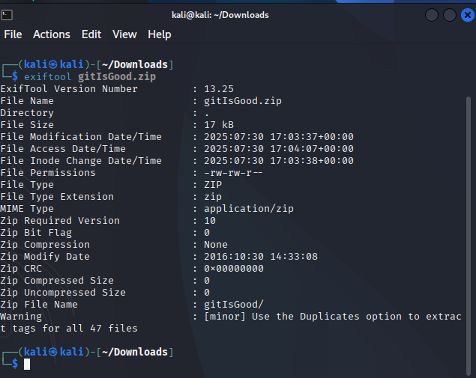Viewport: 476px width, 378px height.
Task: Open the View menu
Action: point(124,34)
